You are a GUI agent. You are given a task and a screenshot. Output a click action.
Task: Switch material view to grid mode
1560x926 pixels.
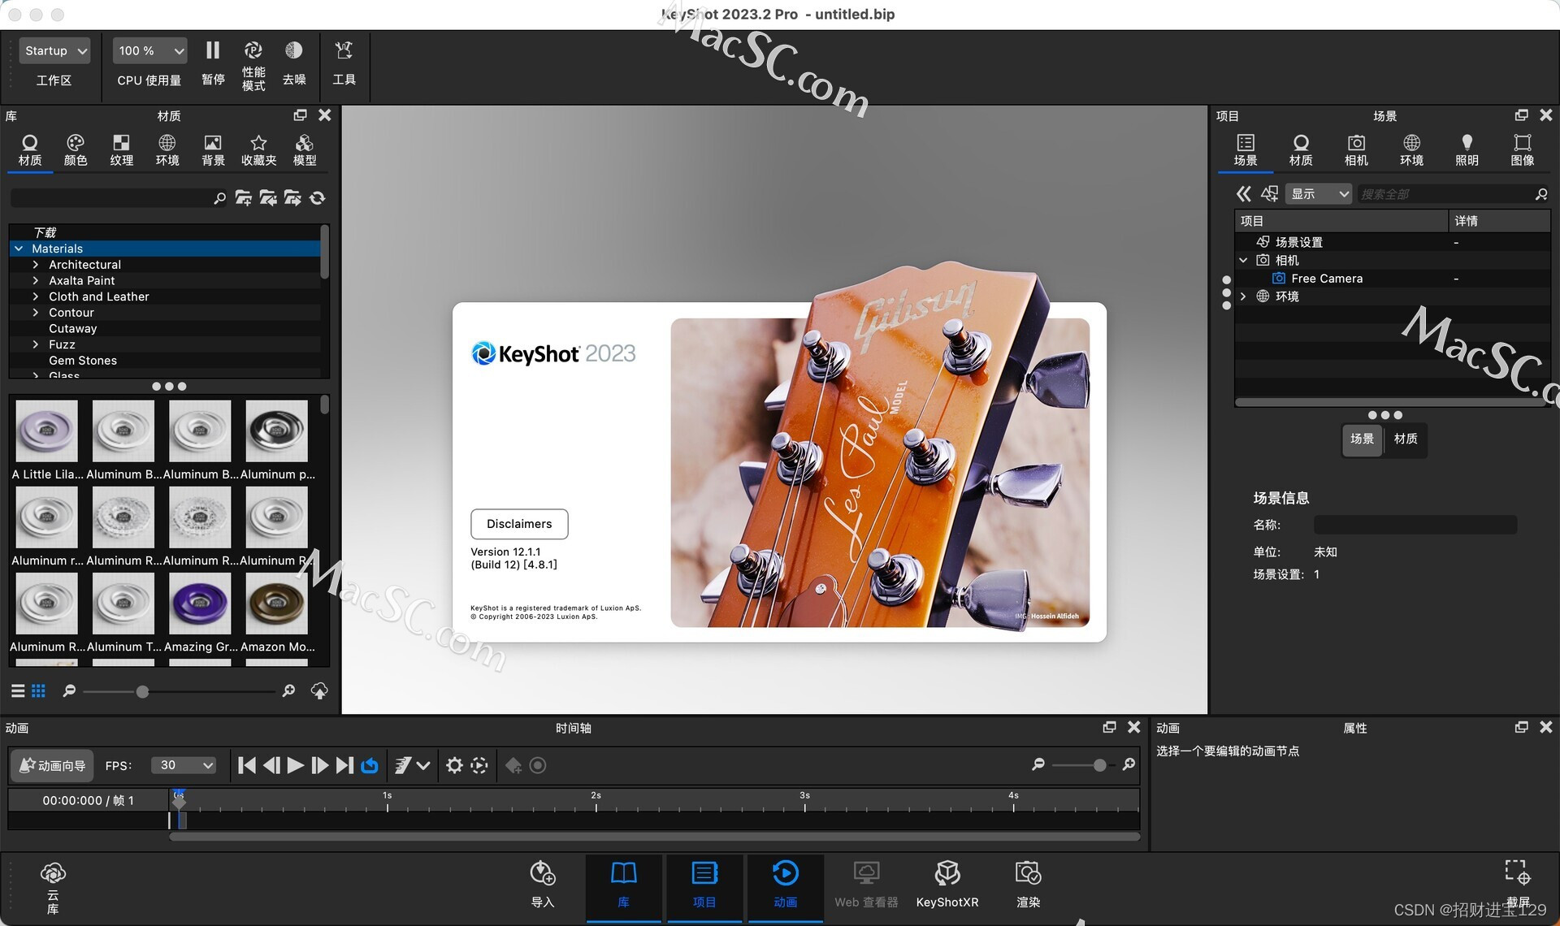click(x=38, y=691)
